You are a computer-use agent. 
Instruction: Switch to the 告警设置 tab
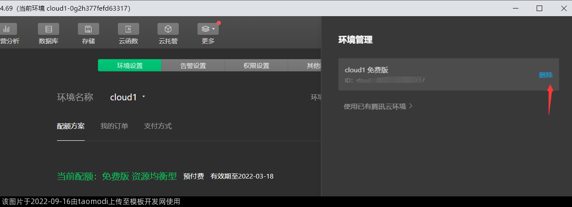click(193, 65)
